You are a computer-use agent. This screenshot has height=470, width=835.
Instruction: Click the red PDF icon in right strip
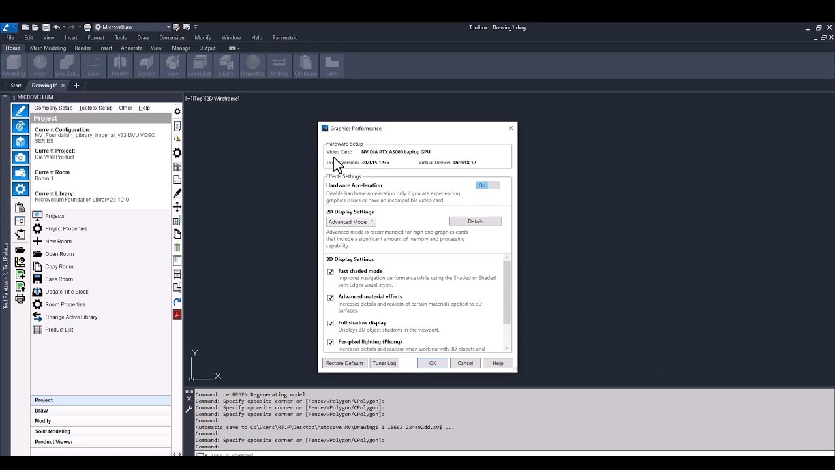click(x=177, y=315)
